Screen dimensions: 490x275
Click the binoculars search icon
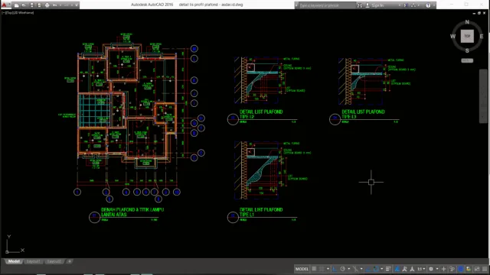coord(360,5)
